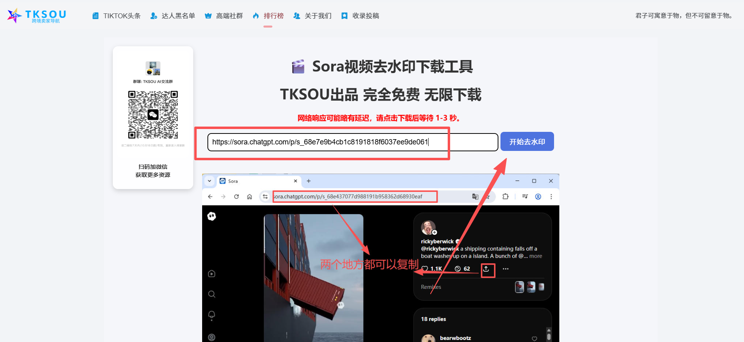Click the reload icon in tutorial browser
Image resolution: width=744 pixels, height=342 pixels.
coord(236,197)
